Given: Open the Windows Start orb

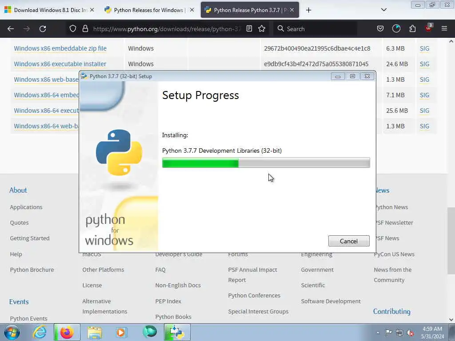Looking at the screenshot, I should (12, 332).
